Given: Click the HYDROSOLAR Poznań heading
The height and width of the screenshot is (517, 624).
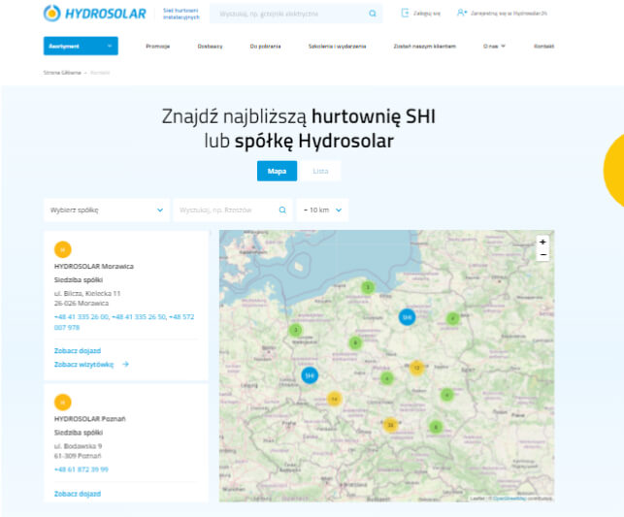Looking at the screenshot, I should coord(90,419).
